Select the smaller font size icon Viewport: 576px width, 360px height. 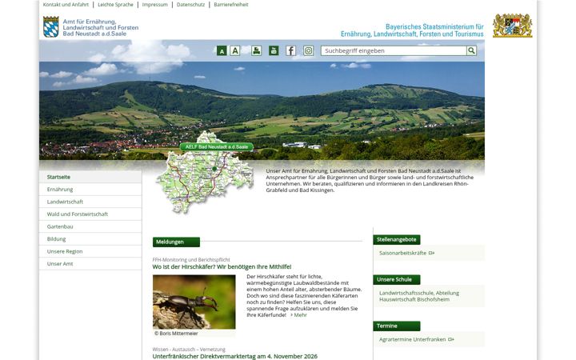[222, 50]
